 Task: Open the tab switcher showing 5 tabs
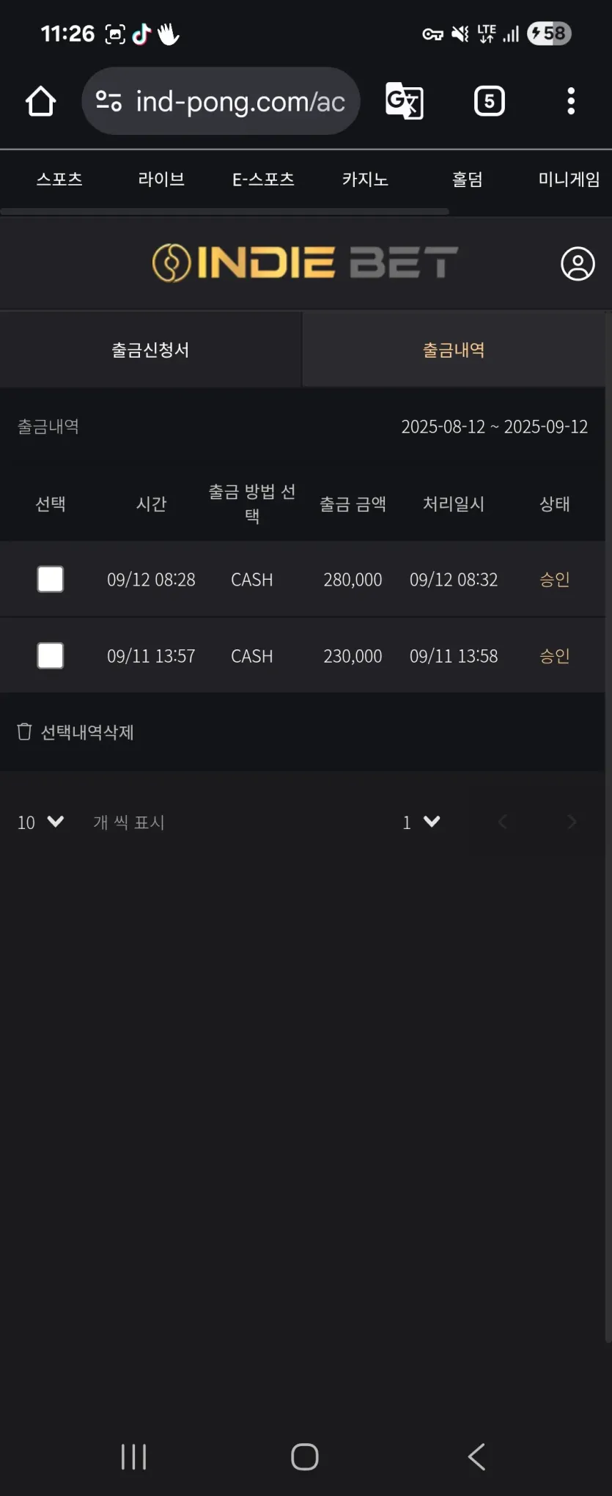pyautogui.click(x=490, y=101)
